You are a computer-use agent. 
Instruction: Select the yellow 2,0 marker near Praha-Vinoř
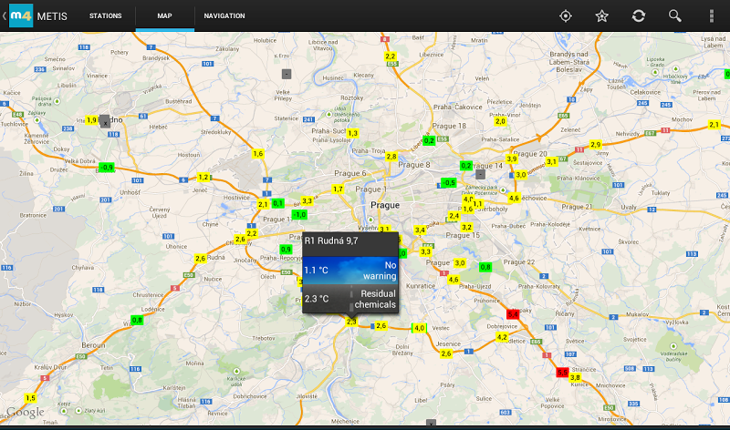(500, 121)
